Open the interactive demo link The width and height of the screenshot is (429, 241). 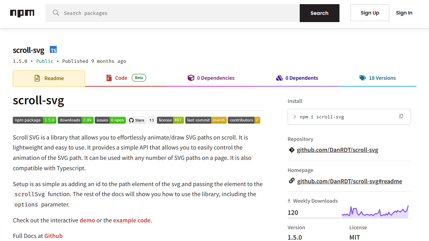[87, 220]
